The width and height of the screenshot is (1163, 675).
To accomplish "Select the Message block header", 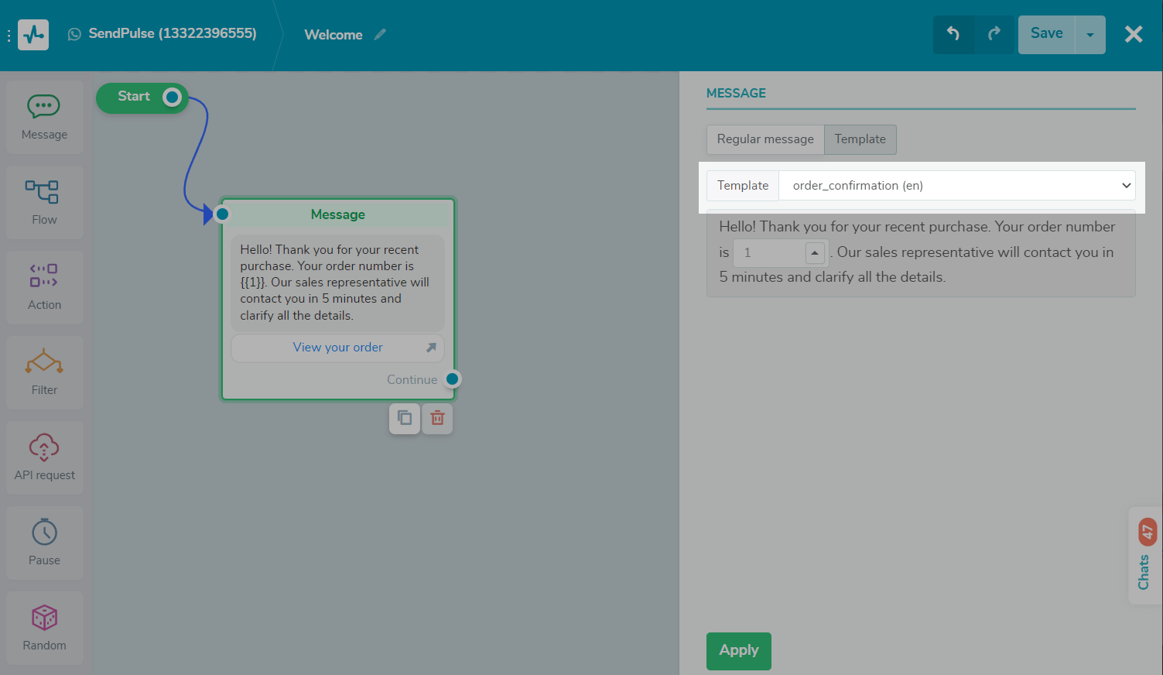I will (338, 214).
